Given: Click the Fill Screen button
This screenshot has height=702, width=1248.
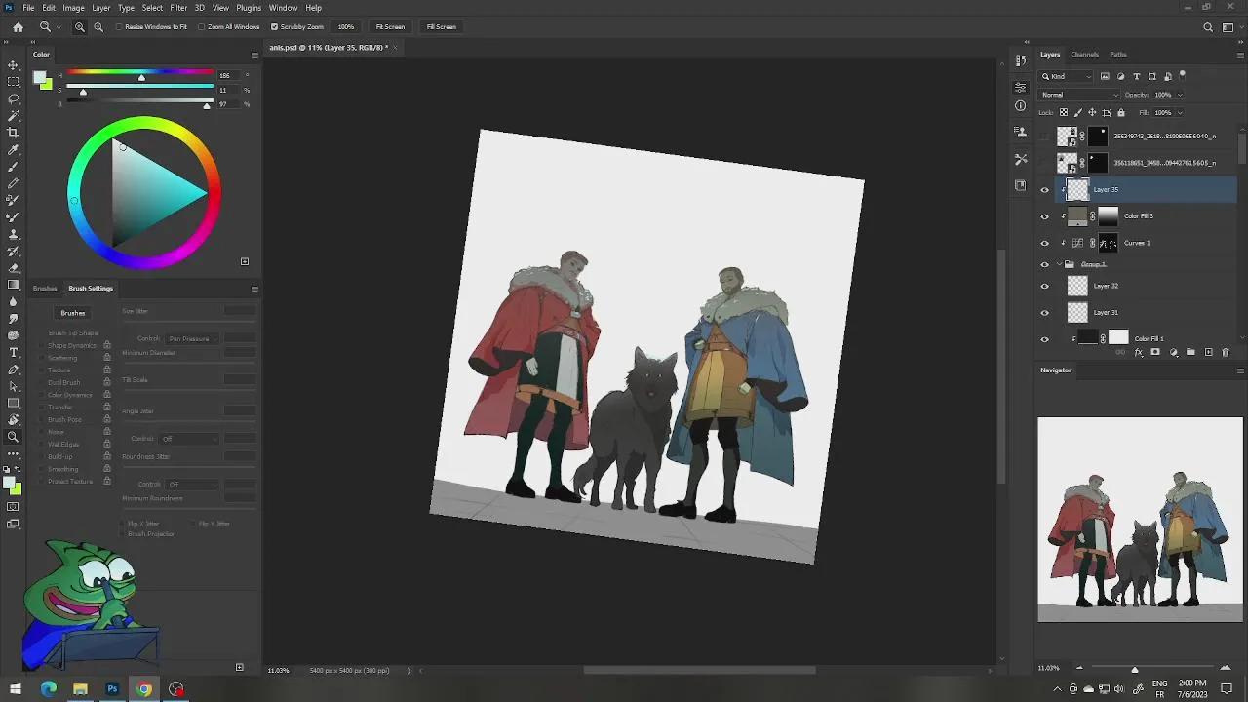Looking at the screenshot, I should (x=441, y=27).
